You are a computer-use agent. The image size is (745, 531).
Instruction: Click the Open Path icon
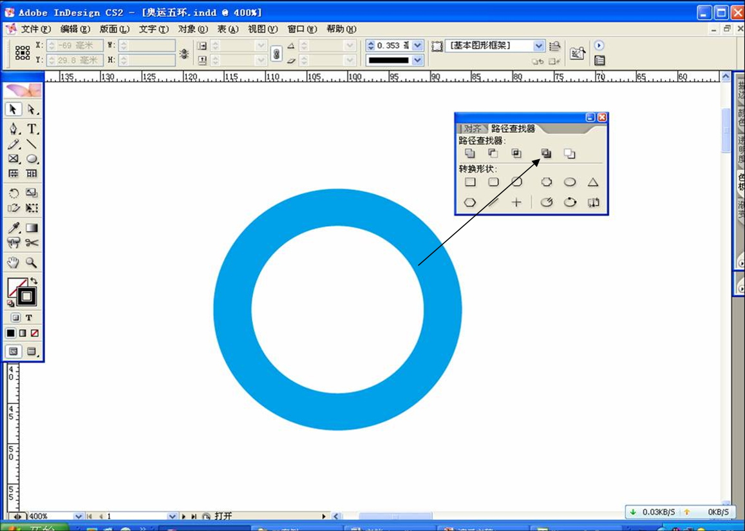coord(547,202)
